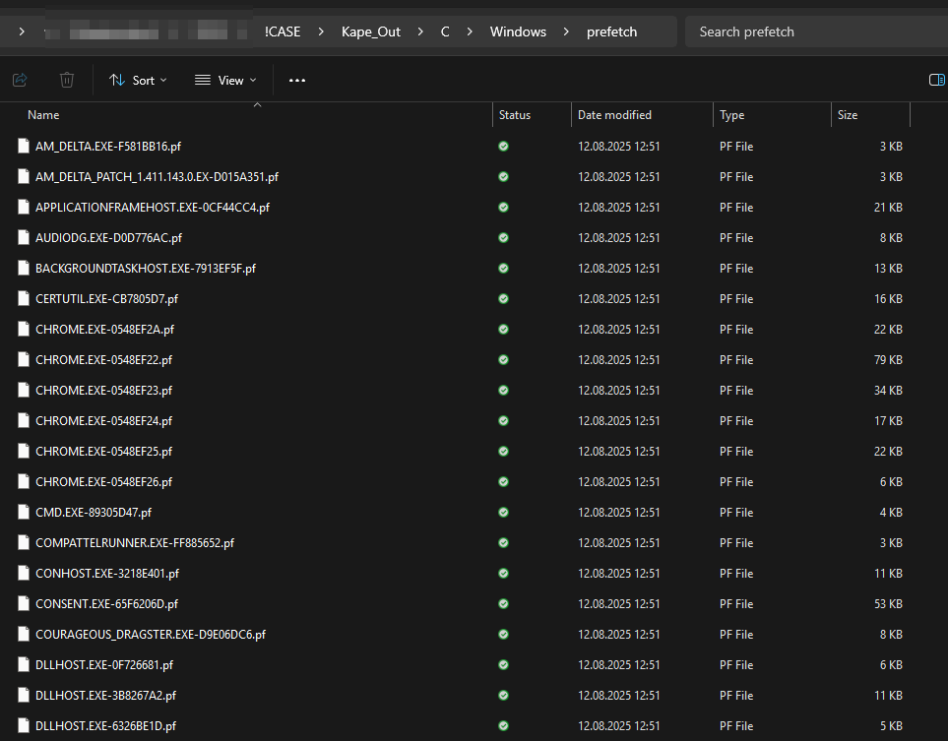Open the Sort dropdown
The width and height of the screenshot is (948, 741).
tap(138, 80)
